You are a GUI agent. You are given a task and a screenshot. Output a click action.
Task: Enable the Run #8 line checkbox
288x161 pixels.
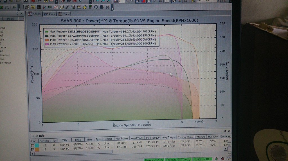pos(33,146)
